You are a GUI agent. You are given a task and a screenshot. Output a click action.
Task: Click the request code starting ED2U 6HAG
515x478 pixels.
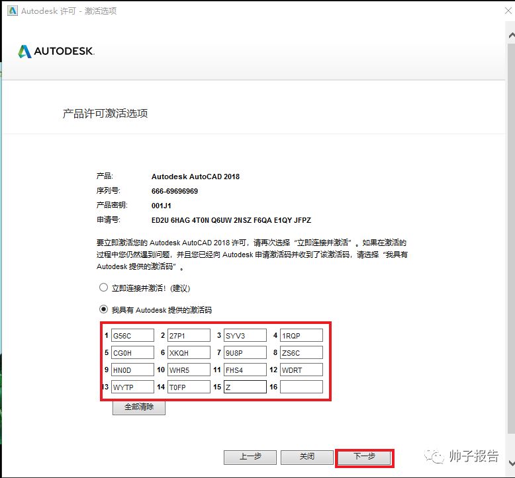(231, 220)
